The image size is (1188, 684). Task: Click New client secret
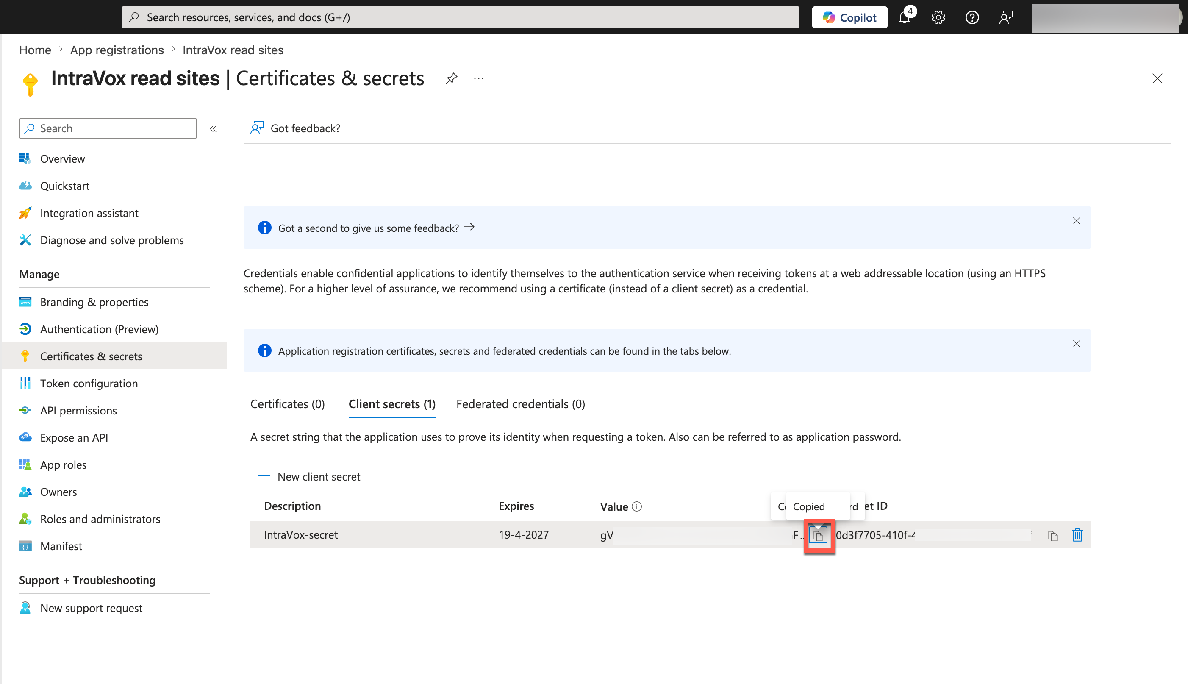click(x=309, y=477)
